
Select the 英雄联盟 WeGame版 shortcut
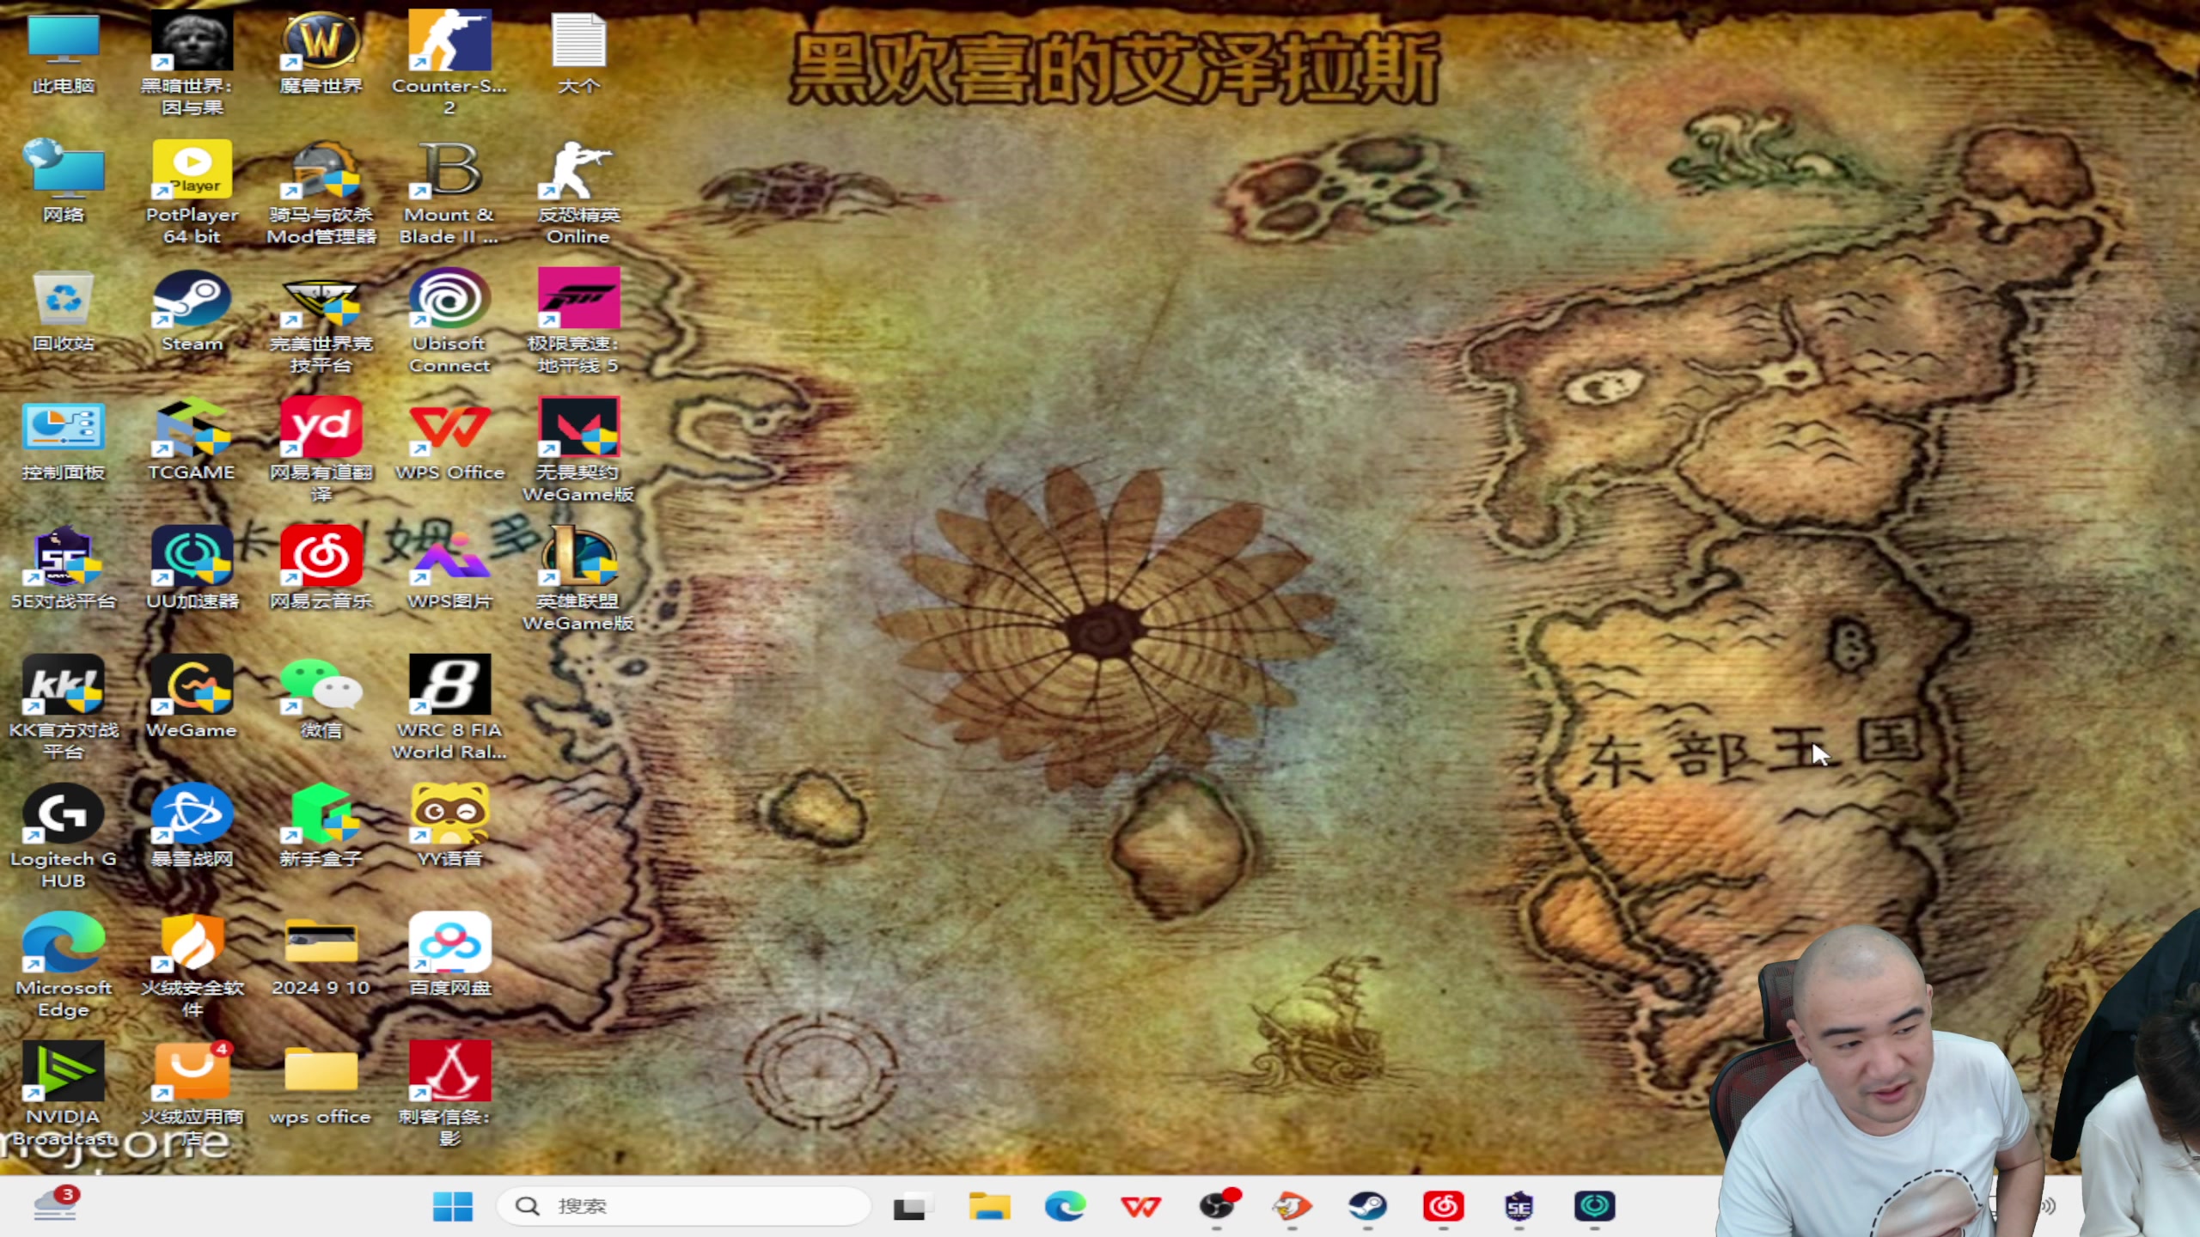pyautogui.click(x=578, y=577)
